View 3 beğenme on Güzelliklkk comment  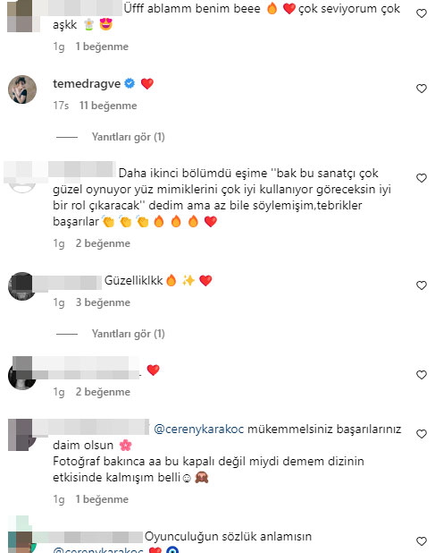pos(103,302)
